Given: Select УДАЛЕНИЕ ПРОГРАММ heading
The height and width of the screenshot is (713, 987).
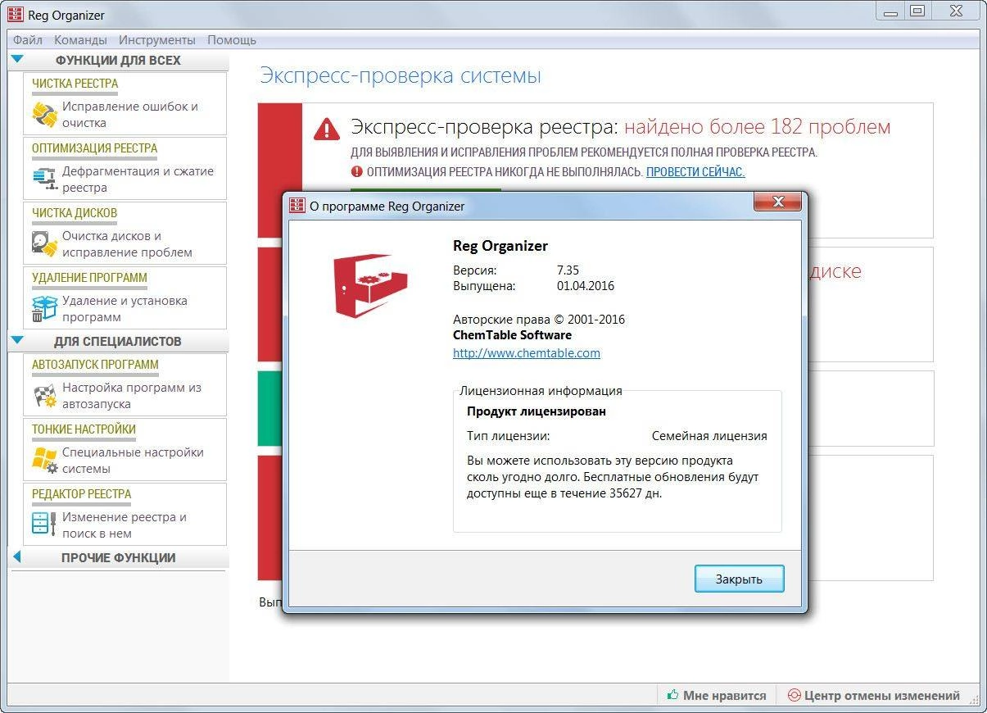Looking at the screenshot, I should 89,278.
